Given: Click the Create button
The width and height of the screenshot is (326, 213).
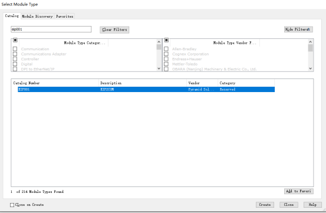Looking at the screenshot, I should pos(265,205).
